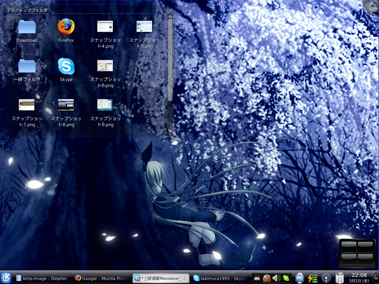Screen dimensions: 379x284
Task: Select スナップショット9.png thumbnail
Action: pos(105,105)
